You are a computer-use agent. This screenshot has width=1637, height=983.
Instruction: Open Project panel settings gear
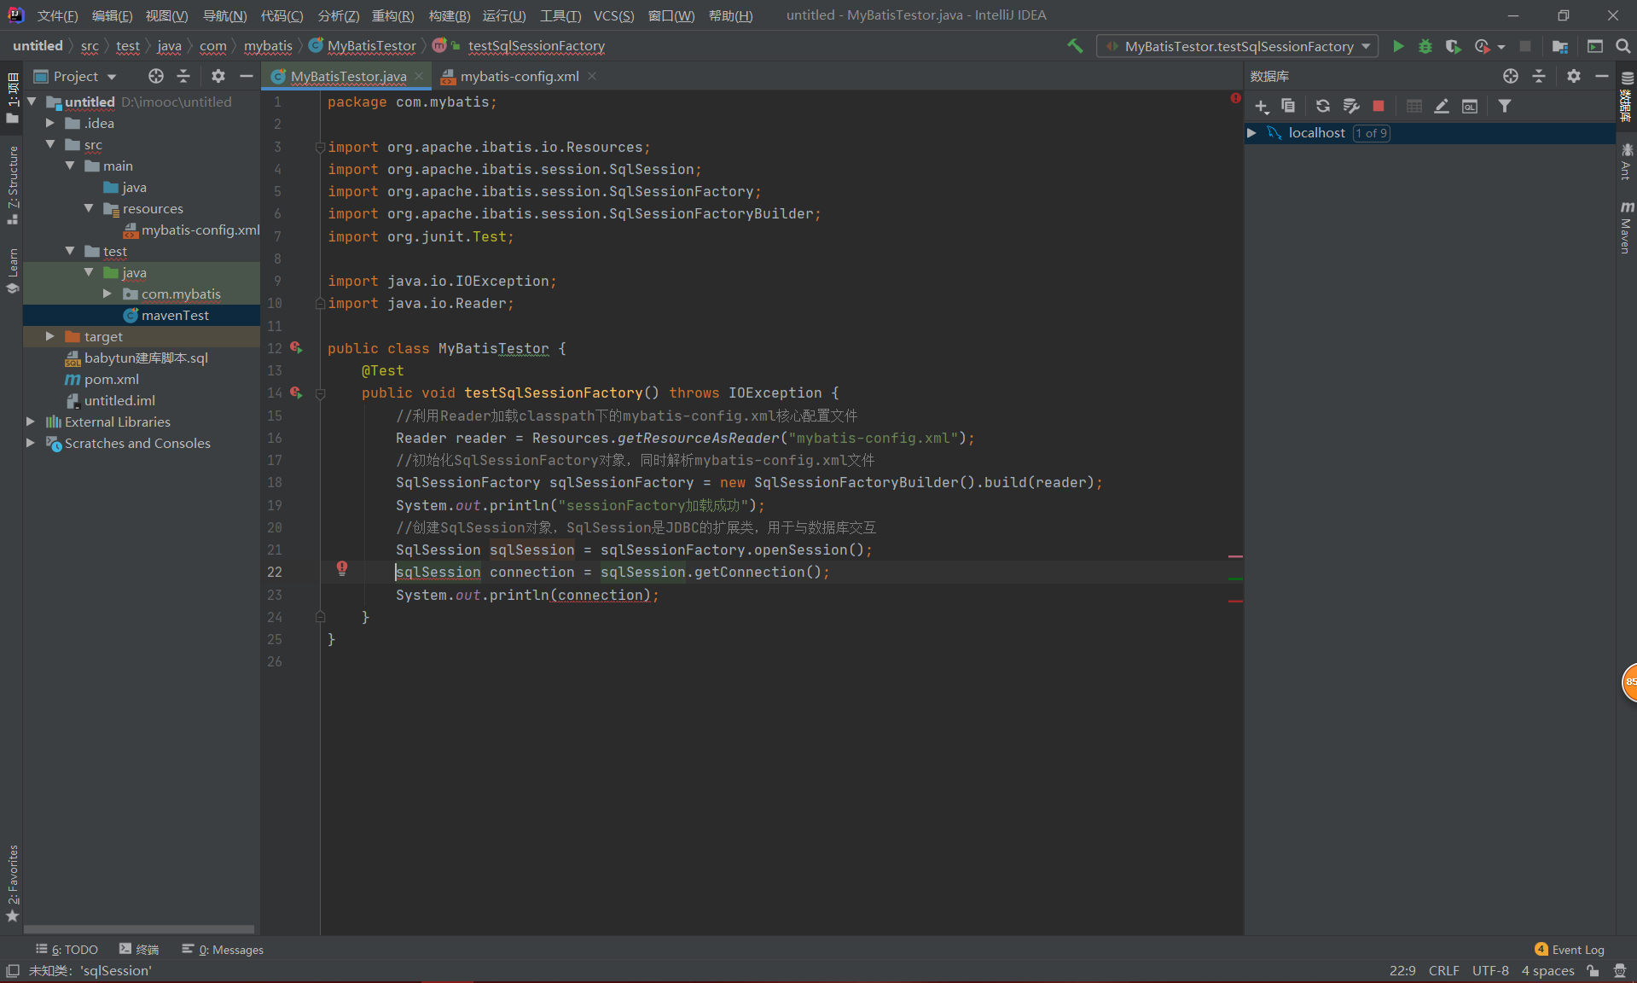(218, 76)
